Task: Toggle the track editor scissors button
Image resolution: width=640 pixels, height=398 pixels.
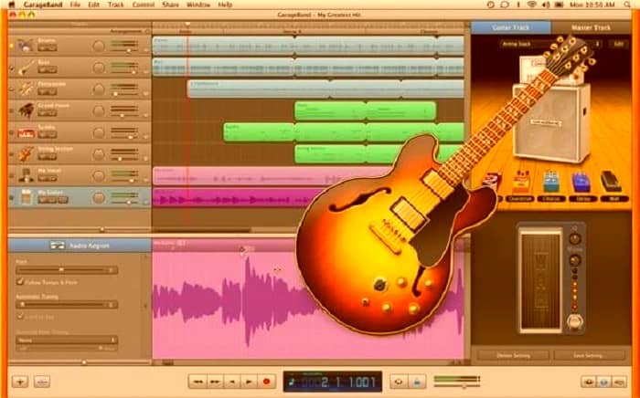Action: [x=42, y=382]
